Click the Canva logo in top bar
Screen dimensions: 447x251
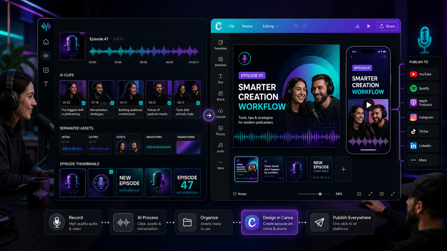point(219,26)
